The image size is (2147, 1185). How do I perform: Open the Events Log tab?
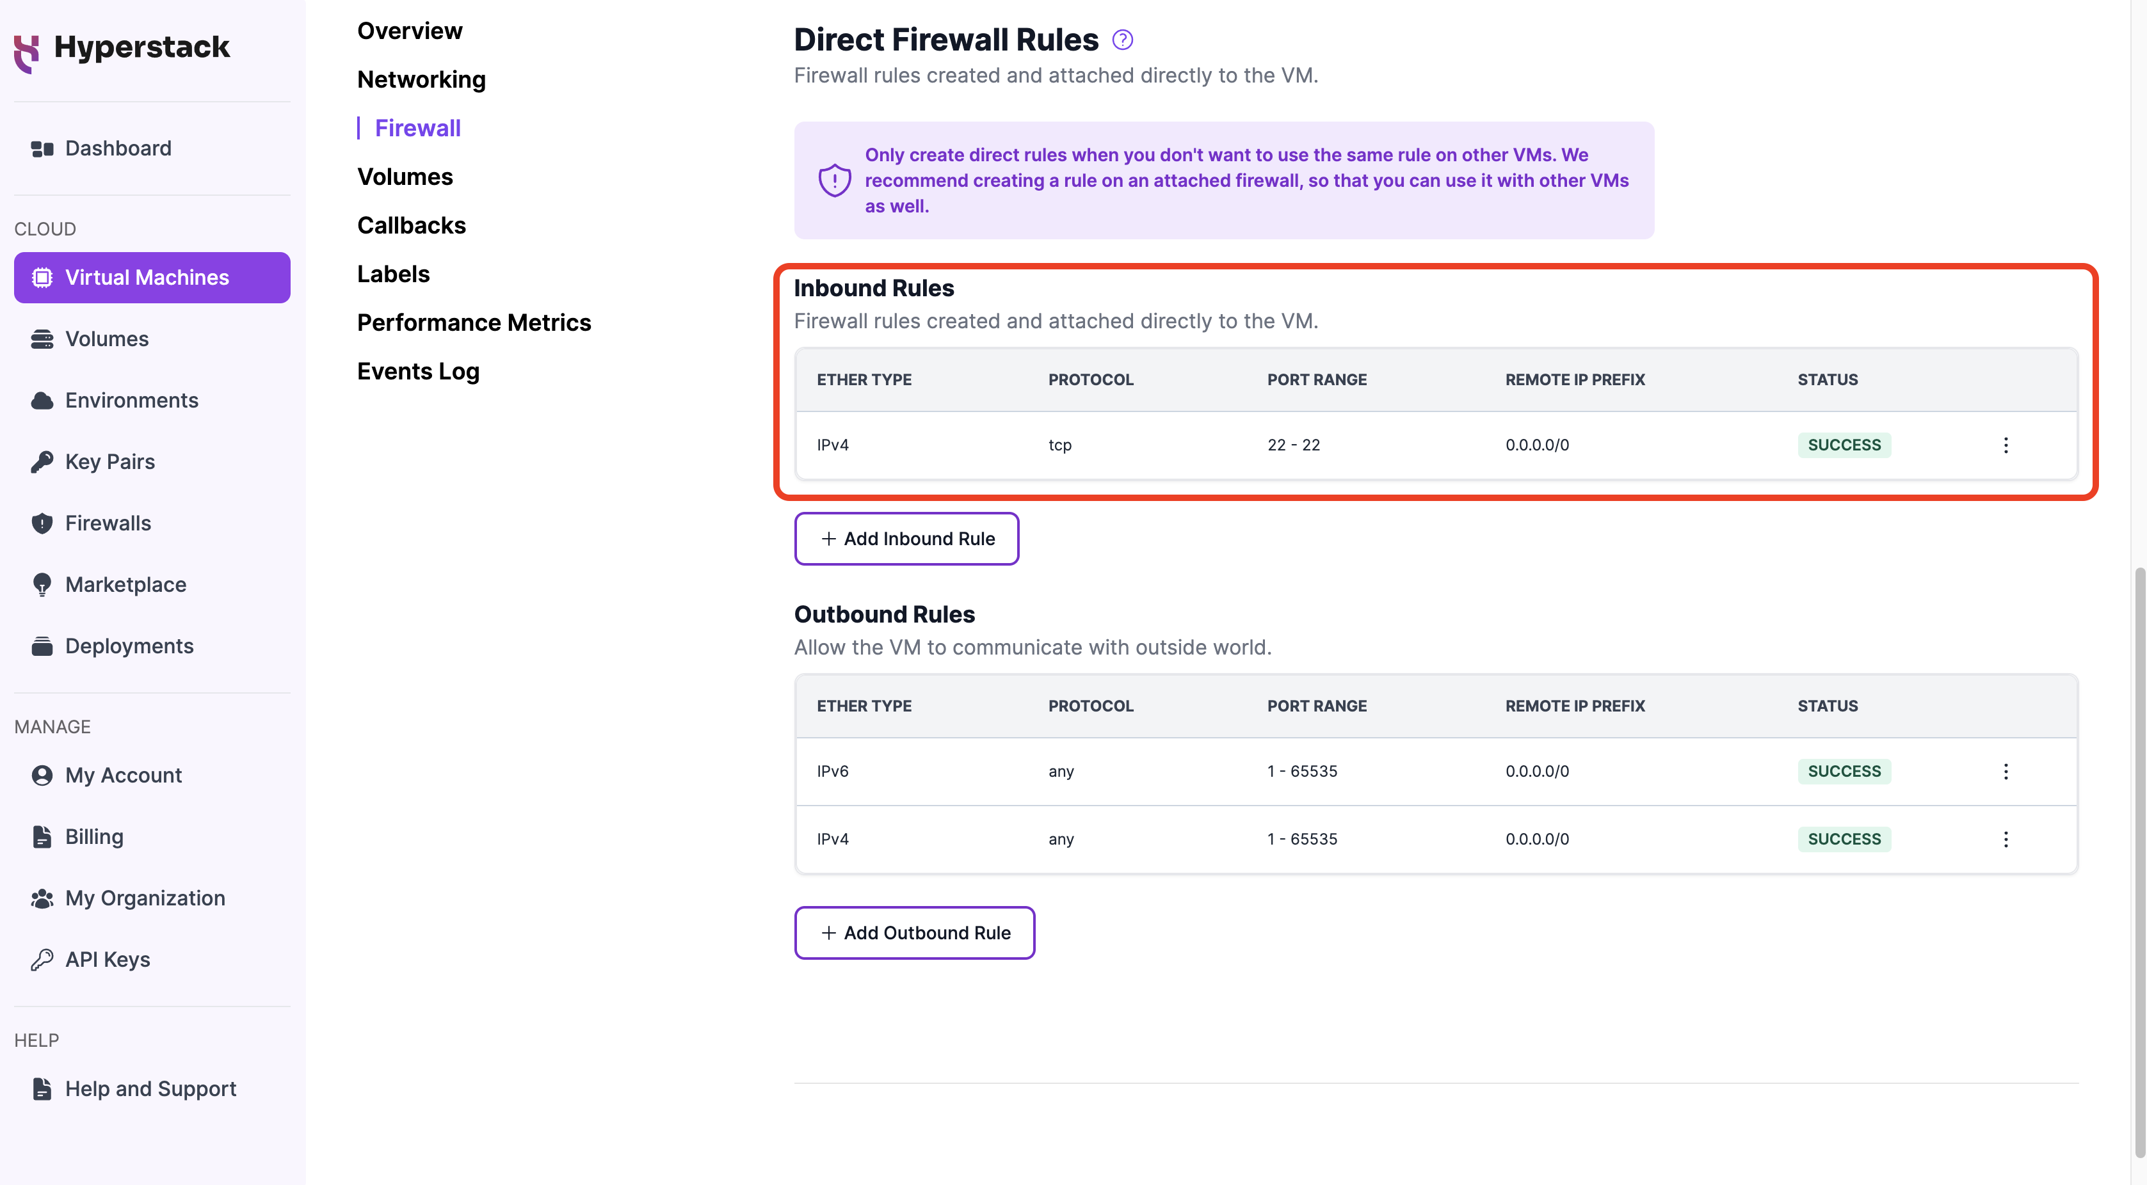pos(419,372)
